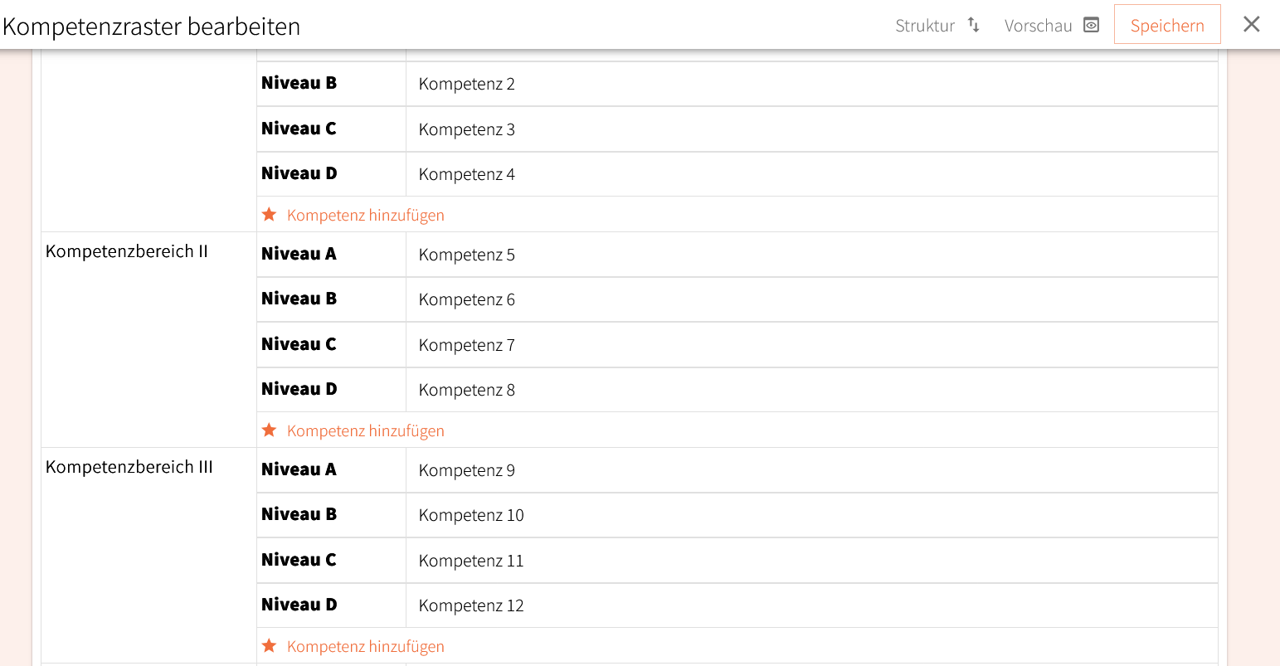Screen dimensions: 1280x666
Task: Click the Kompetenz 2 cell
Action: tap(811, 84)
